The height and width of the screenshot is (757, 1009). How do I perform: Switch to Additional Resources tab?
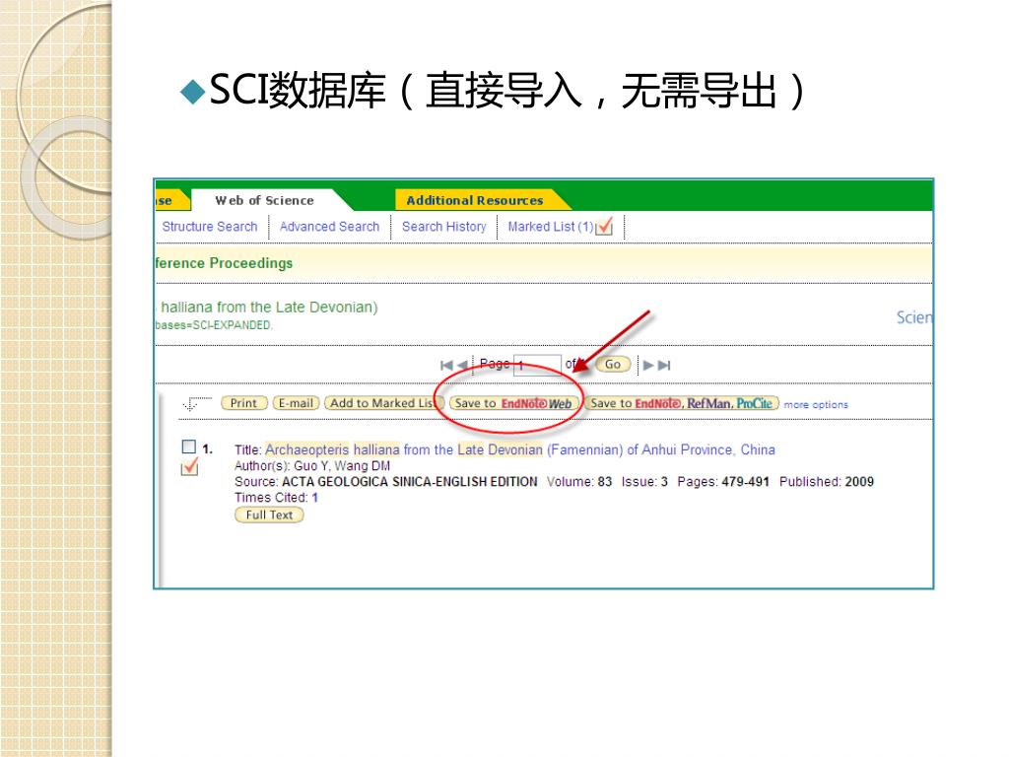[474, 200]
